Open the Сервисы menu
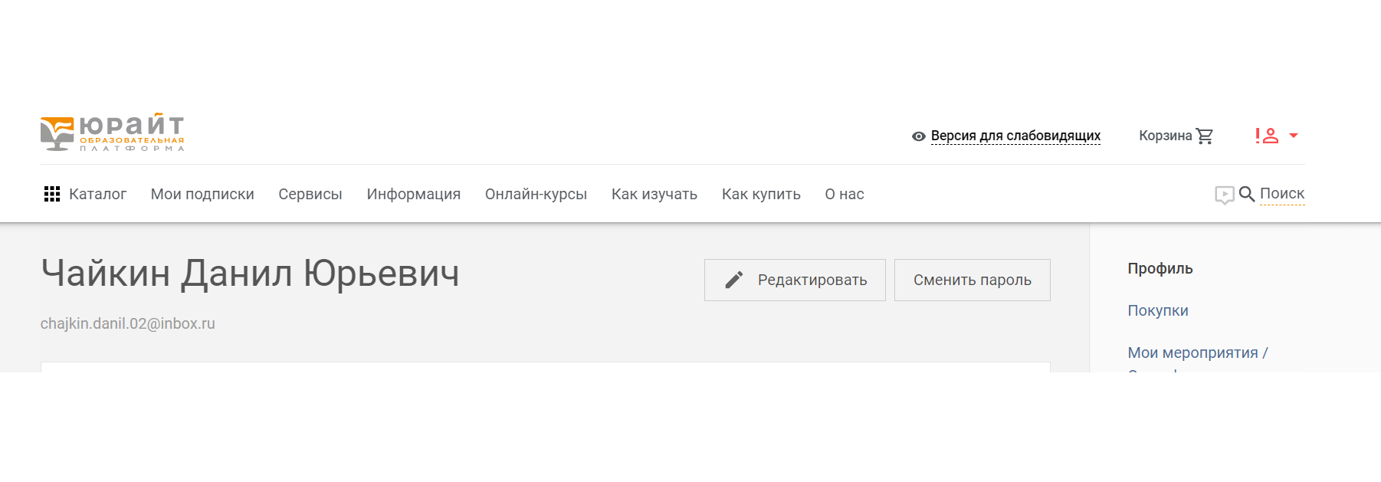The width and height of the screenshot is (1381, 482). point(310,194)
